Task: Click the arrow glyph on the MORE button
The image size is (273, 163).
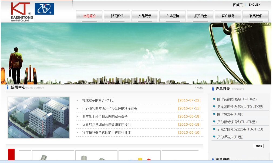Action: tap(255, 146)
